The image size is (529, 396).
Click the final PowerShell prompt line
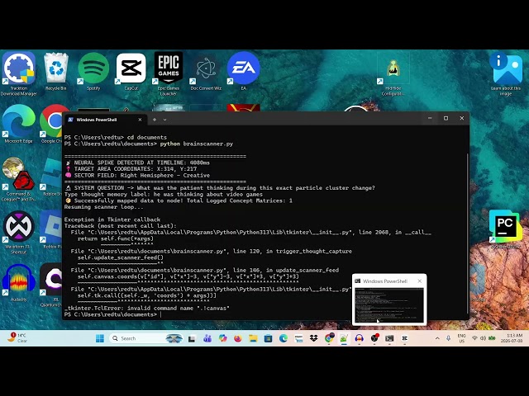coord(112,314)
